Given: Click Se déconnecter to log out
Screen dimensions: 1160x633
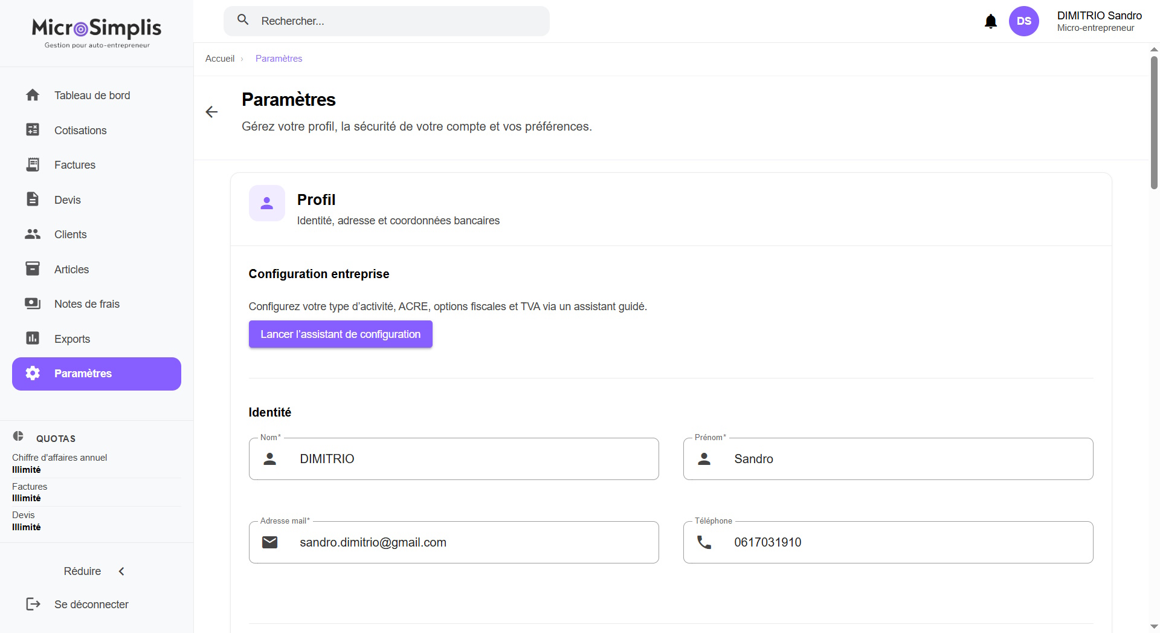Looking at the screenshot, I should [91, 605].
